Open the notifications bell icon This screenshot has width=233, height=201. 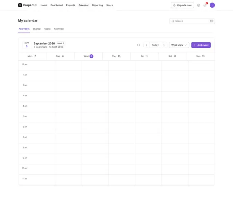coord(205,5)
